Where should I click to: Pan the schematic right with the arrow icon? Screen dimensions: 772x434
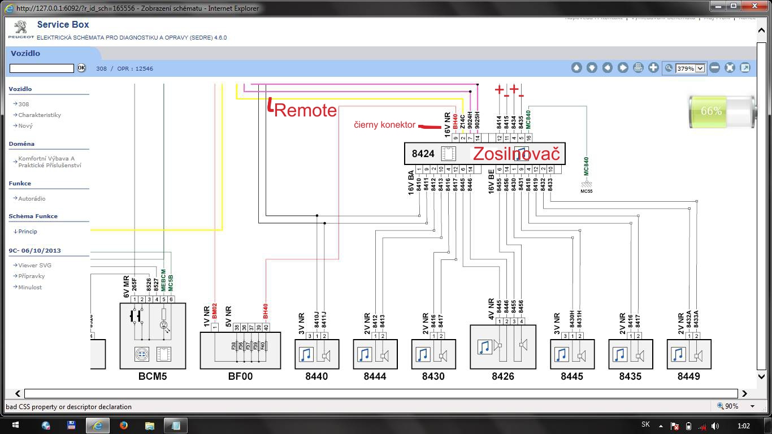pos(623,68)
